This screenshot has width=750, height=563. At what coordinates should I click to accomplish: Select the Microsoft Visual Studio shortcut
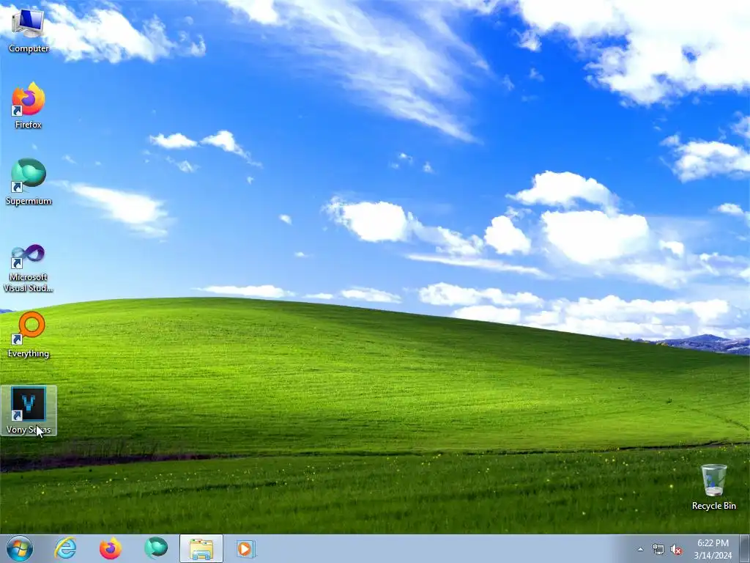tap(29, 268)
